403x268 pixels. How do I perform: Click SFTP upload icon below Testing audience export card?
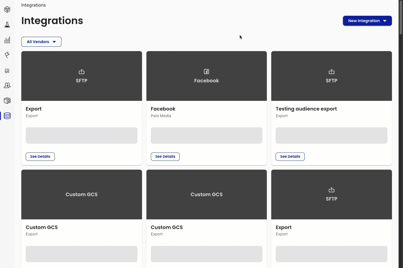332,190
